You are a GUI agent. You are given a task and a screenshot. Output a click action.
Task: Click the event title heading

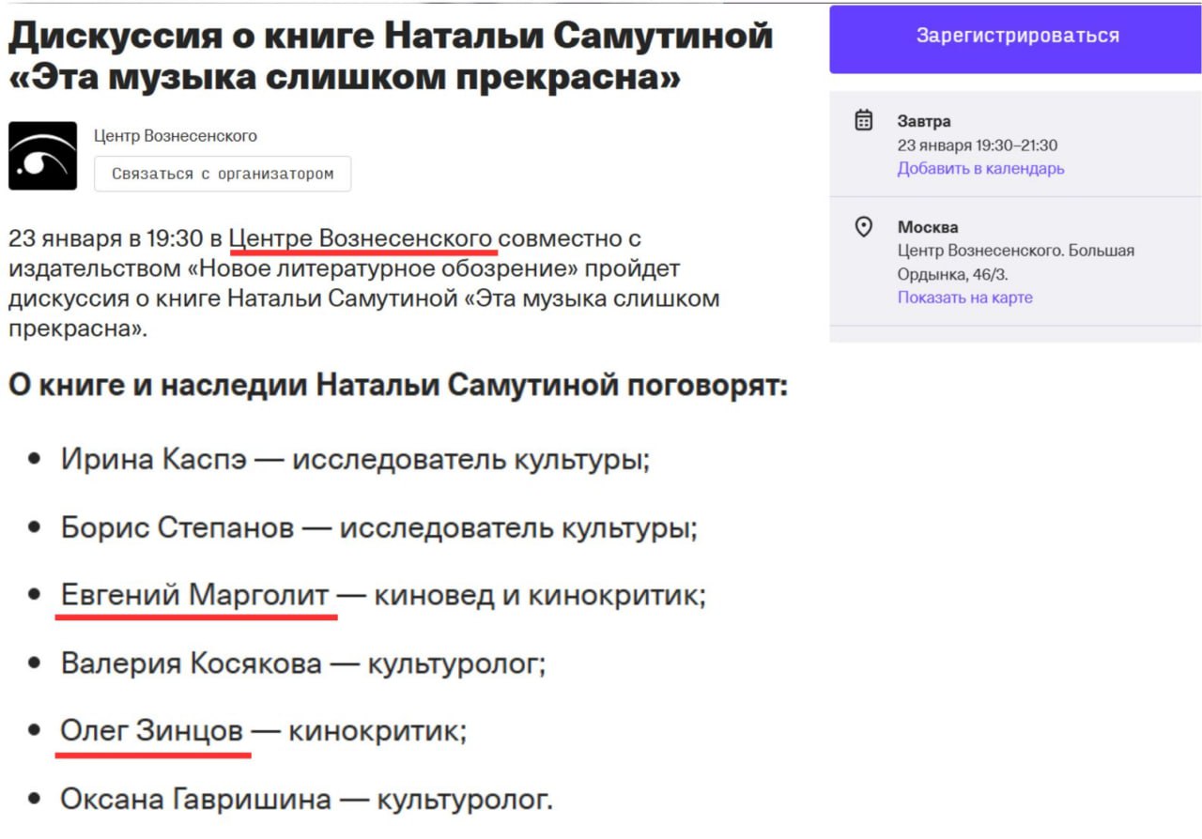(x=390, y=56)
